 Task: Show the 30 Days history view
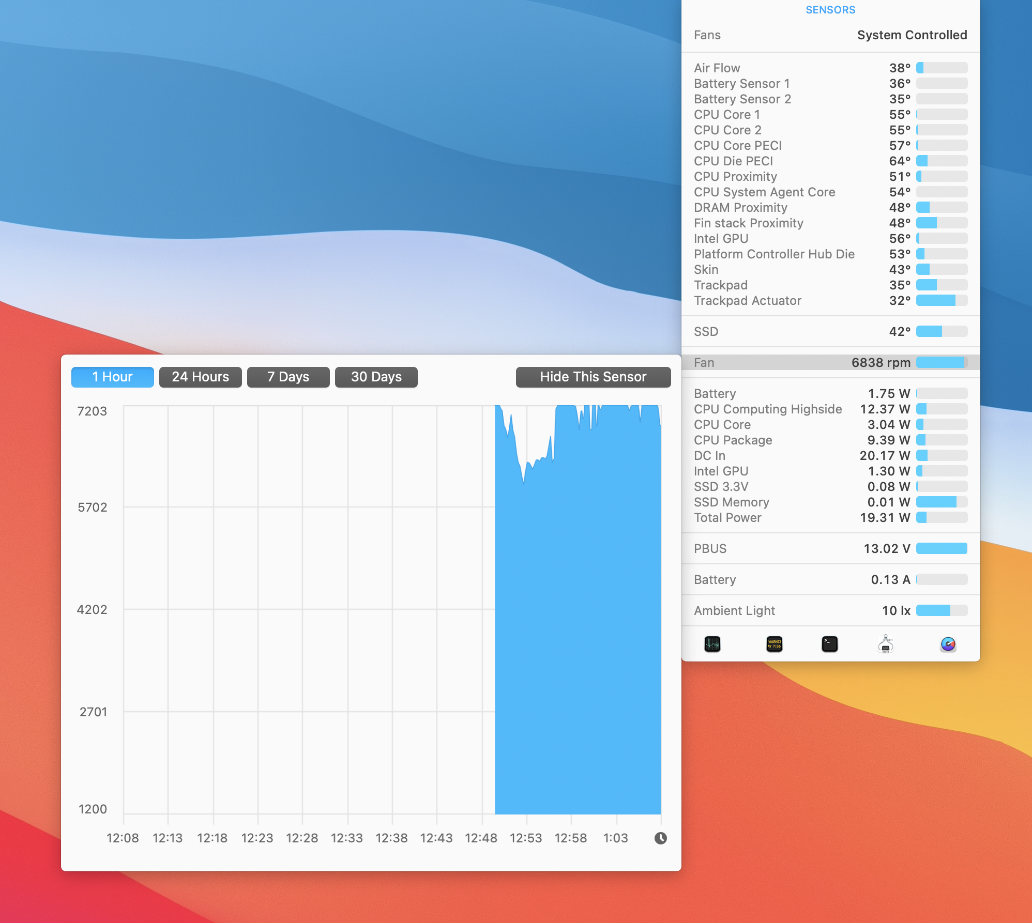pos(376,377)
